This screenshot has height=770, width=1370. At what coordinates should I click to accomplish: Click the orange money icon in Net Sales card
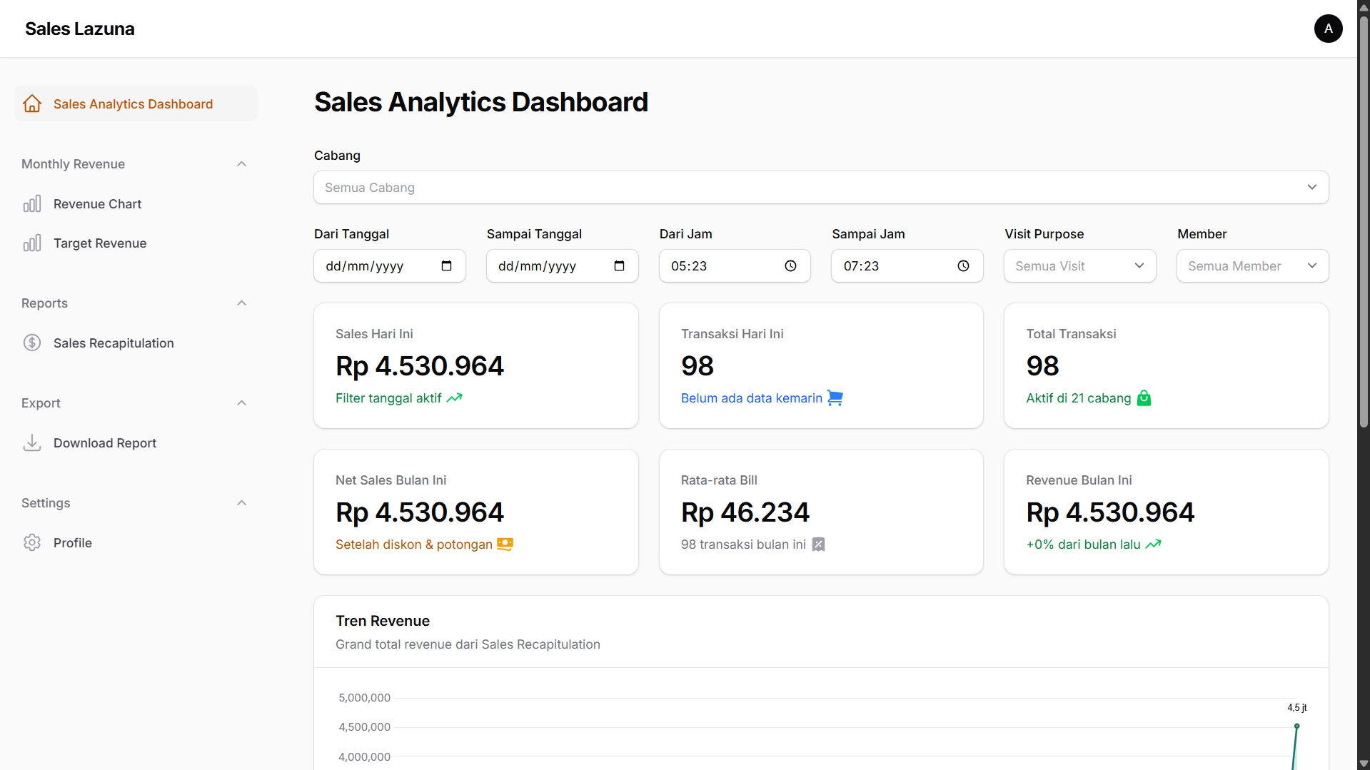pos(505,544)
